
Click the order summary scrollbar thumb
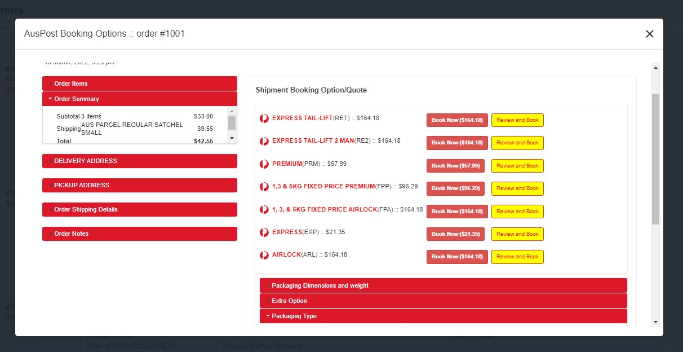232,124
